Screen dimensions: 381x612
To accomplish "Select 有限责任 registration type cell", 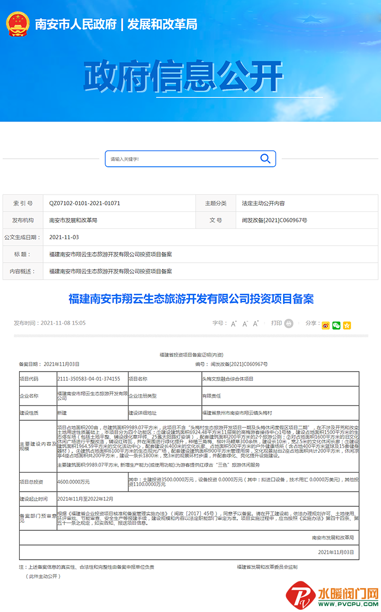I will point(211,396).
